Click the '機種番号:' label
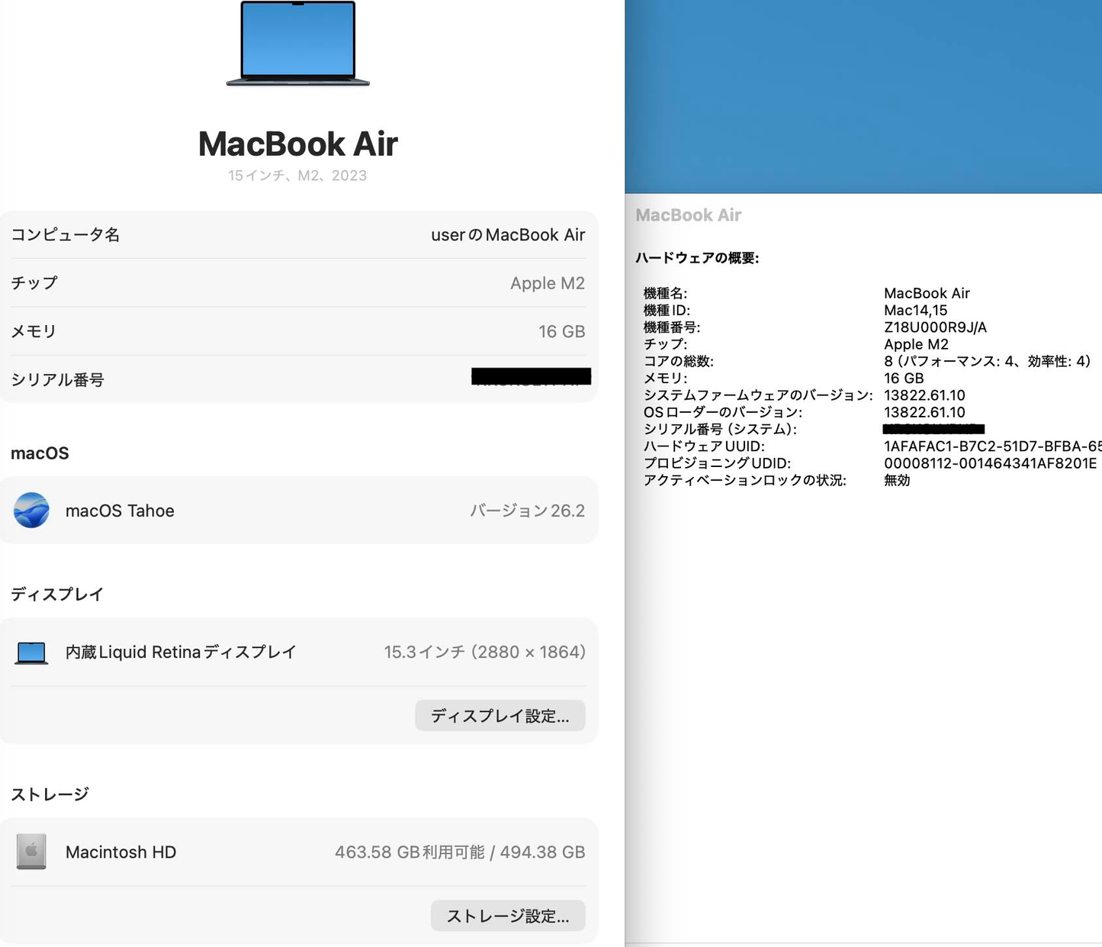Screen dimensions: 1102x947 (x=672, y=327)
